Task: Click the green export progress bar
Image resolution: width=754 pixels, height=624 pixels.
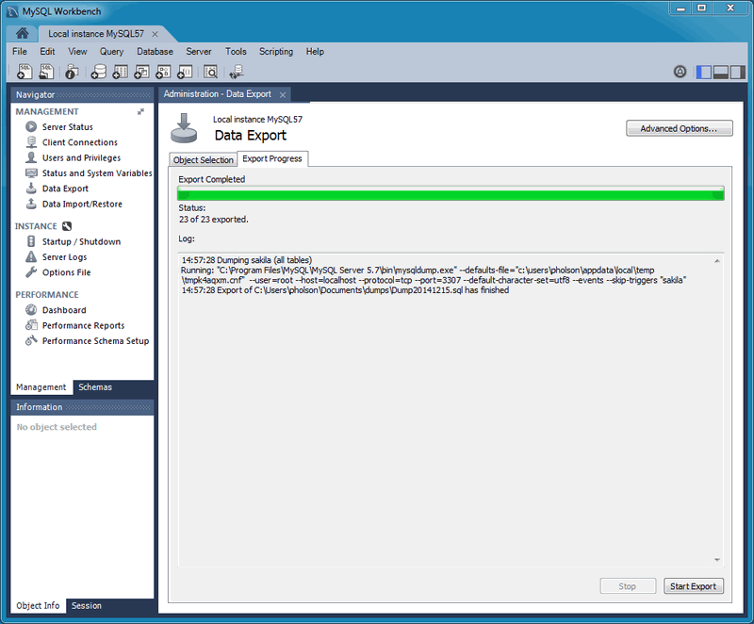Action: click(451, 194)
